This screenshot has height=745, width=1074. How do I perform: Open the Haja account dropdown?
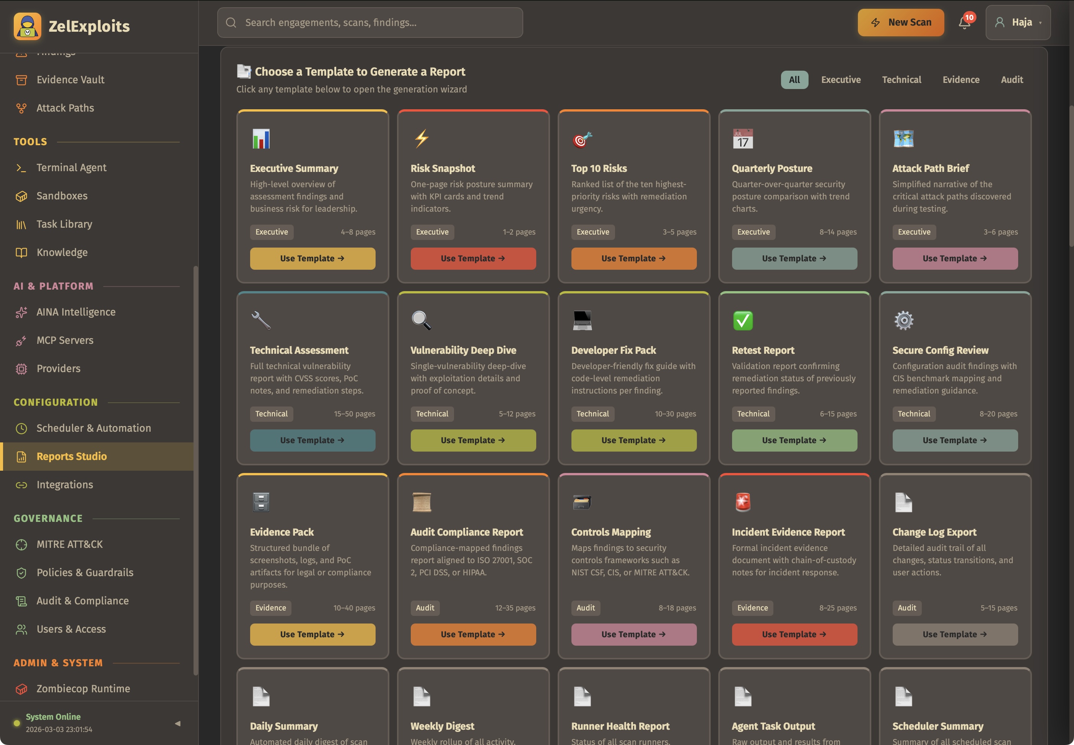click(1018, 22)
